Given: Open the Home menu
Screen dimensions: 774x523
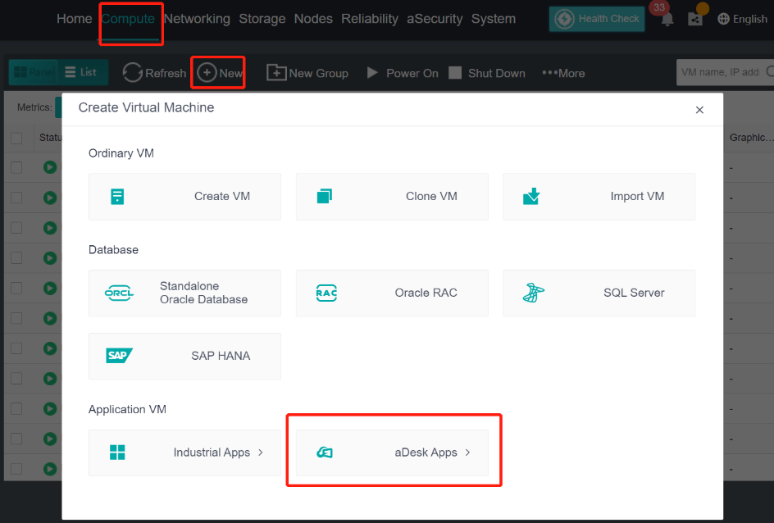Looking at the screenshot, I should coord(74,19).
